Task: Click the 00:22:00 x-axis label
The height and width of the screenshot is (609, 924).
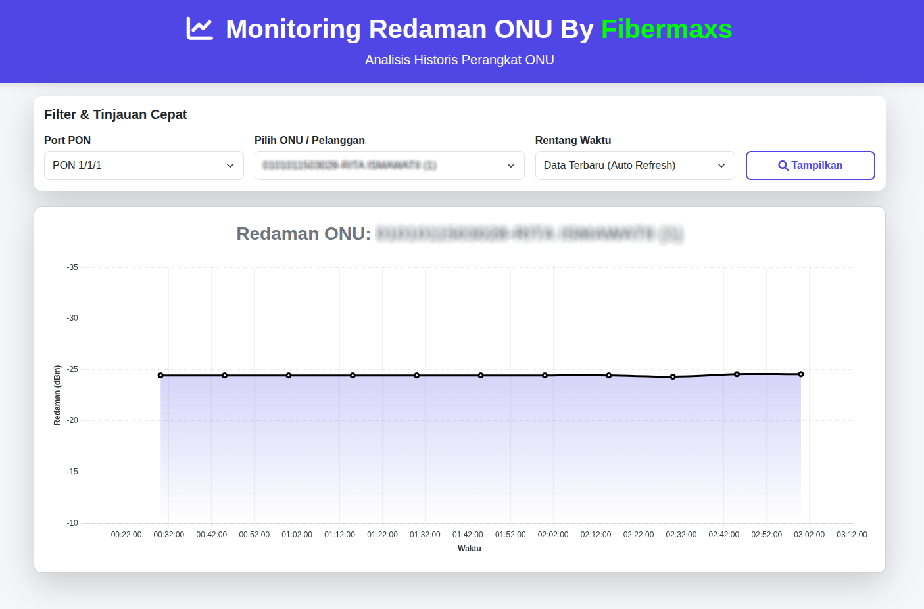Action: click(x=126, y=535)
